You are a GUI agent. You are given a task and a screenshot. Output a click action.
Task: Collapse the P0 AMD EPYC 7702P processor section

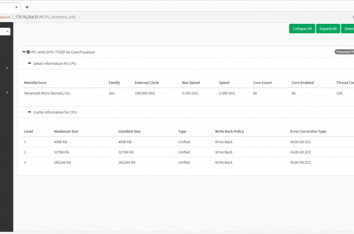click(24, 52)
